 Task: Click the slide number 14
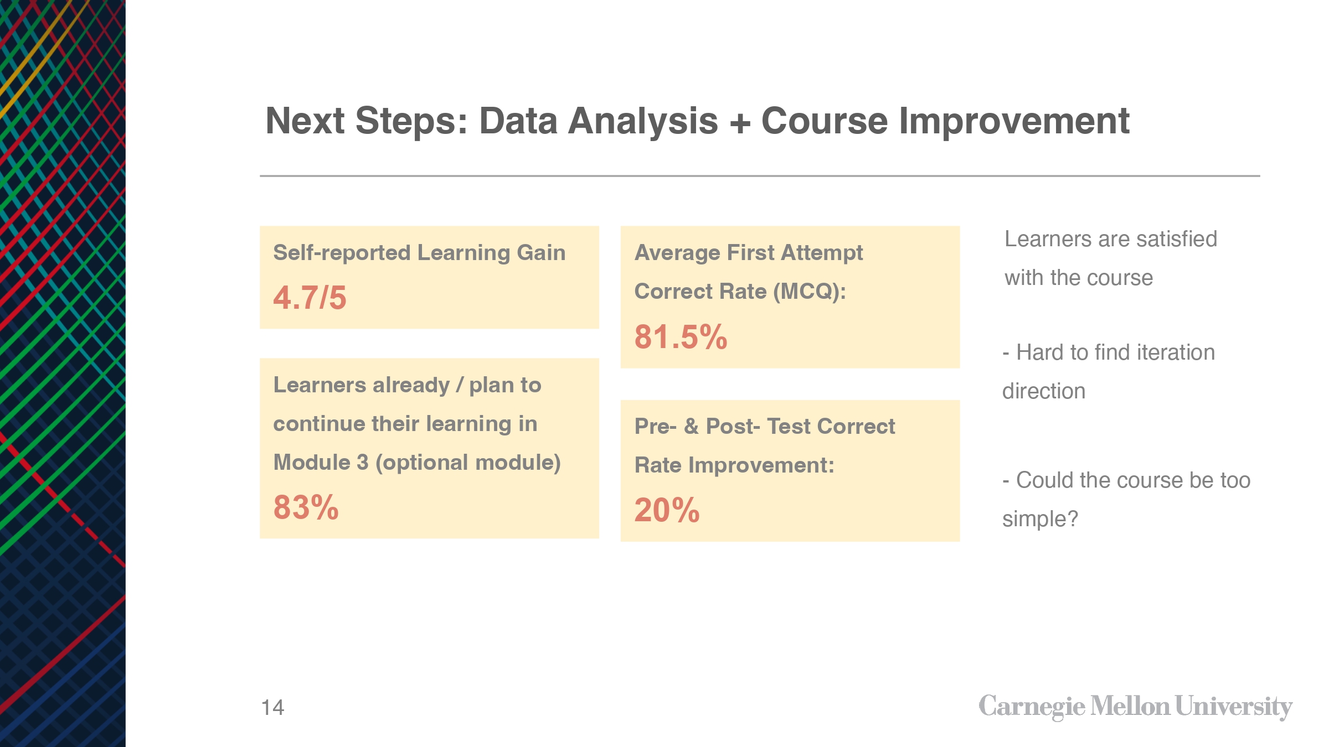272,708
